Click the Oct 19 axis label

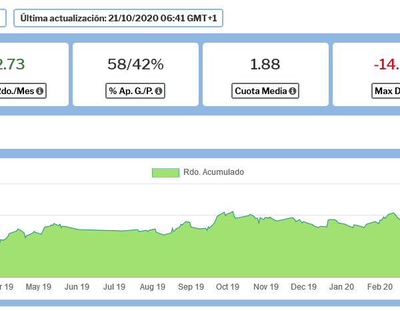(x=227, y=287)
